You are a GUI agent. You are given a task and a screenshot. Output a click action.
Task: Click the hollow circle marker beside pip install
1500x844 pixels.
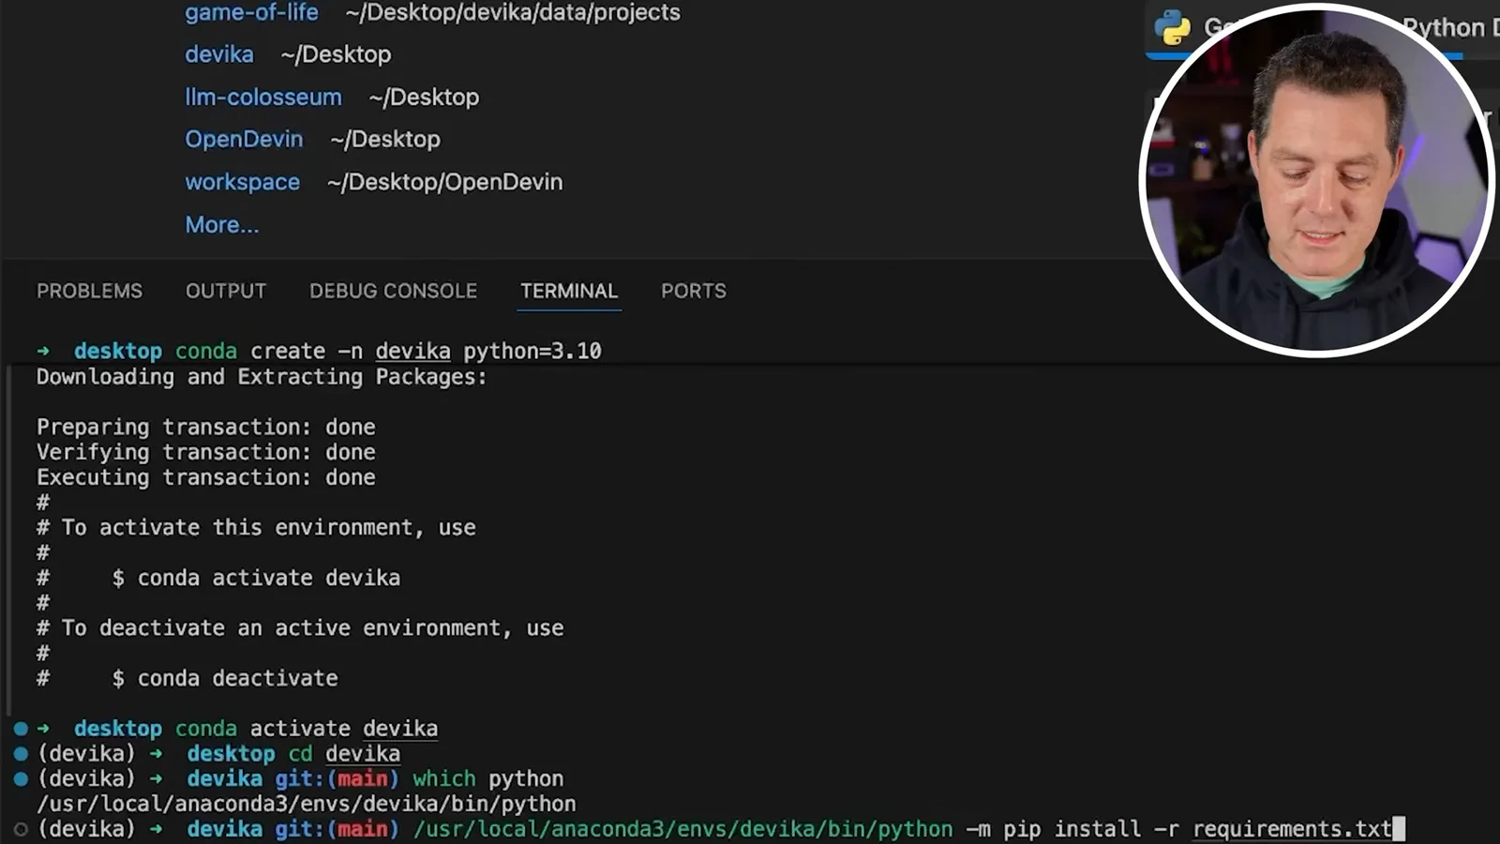(21, 830)
